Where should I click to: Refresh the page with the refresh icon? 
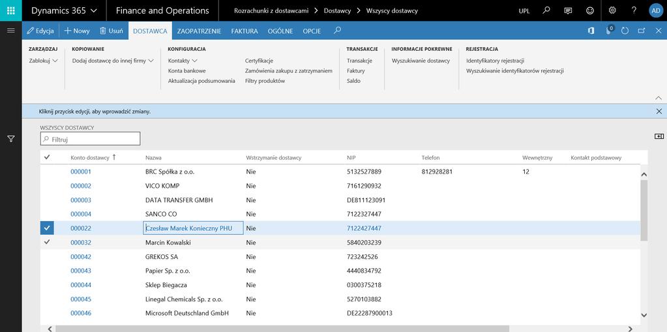(x=625, y=31)
